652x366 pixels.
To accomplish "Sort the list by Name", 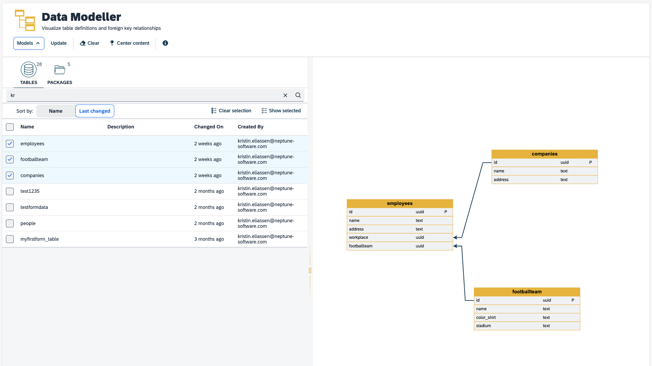I will 56,111.
